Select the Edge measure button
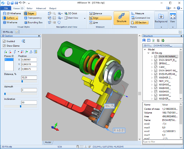 (100, 18)
